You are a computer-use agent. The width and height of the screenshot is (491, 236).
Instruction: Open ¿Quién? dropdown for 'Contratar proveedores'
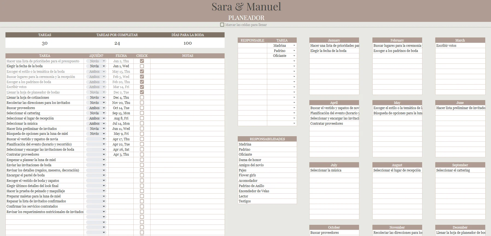(x=104, y=155)
